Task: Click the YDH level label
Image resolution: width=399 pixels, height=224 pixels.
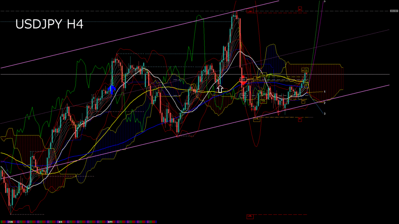Action: pyautogui.click(x=263, y=75)
